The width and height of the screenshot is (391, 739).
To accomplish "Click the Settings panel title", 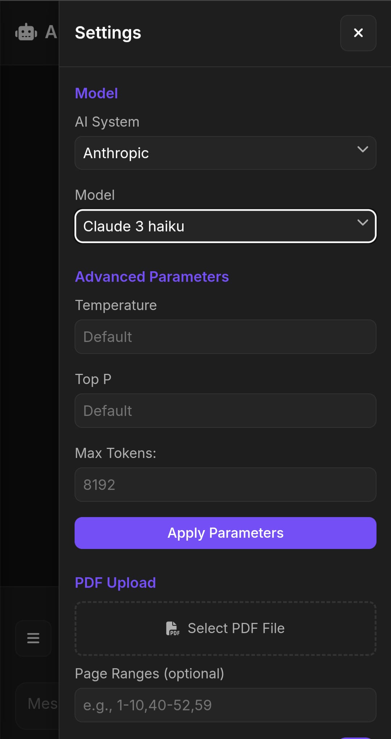I will pos(108,33).
